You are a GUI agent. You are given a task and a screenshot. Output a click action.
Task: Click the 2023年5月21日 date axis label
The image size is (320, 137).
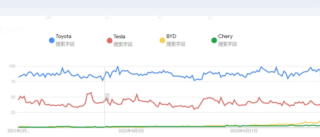tap(244, 131)
